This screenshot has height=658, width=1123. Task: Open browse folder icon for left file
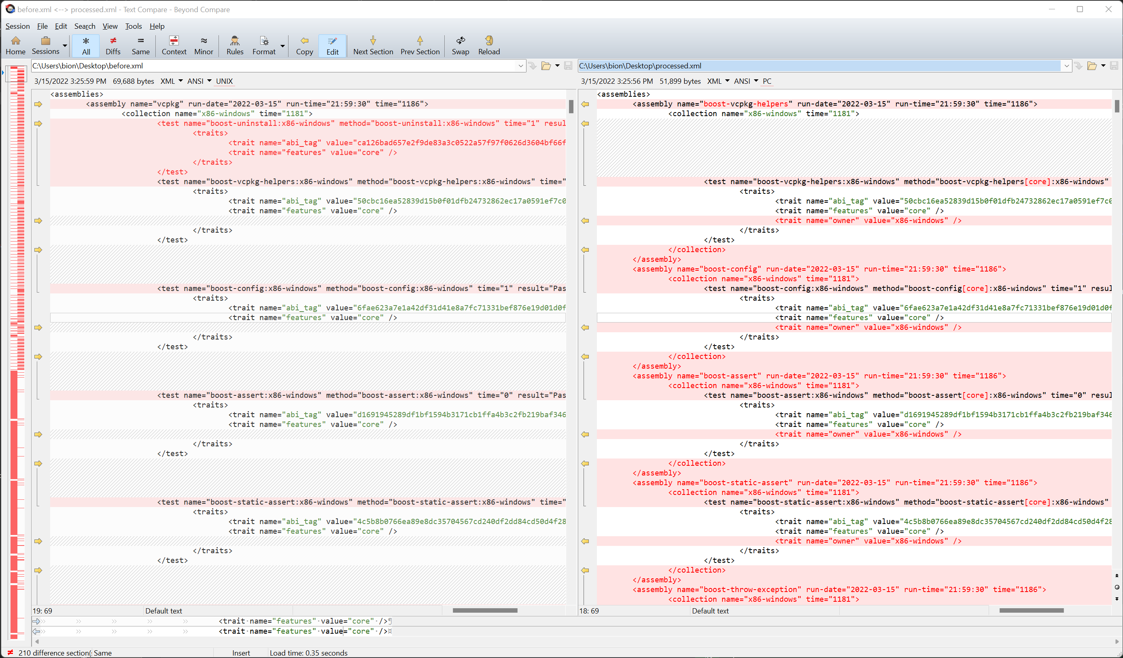[546, 66]
